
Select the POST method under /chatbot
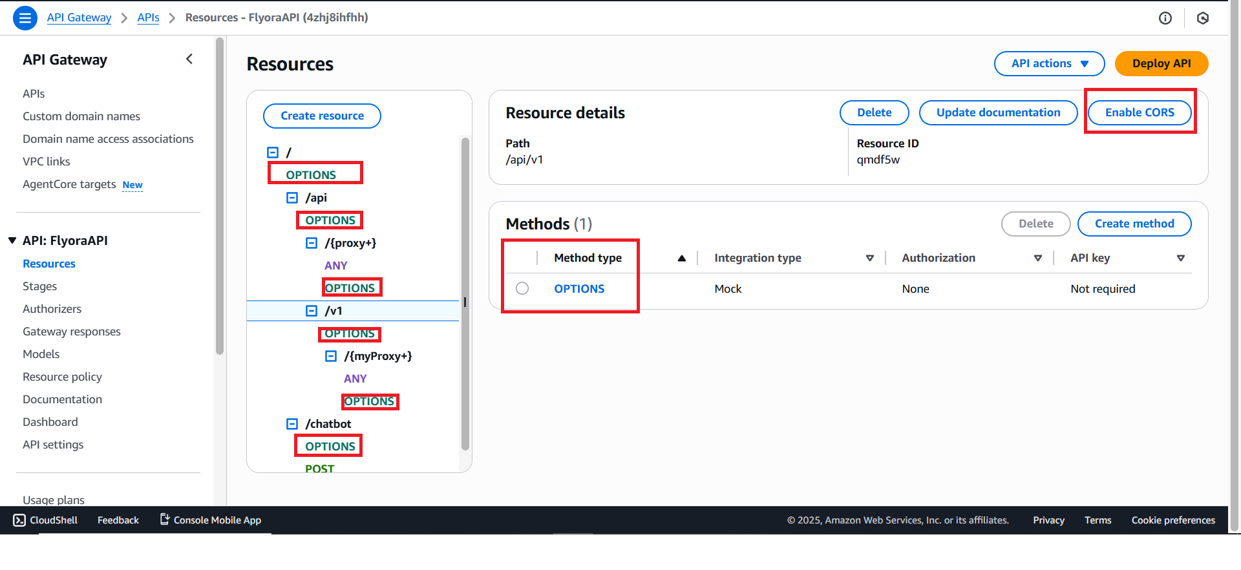(319, 469)
